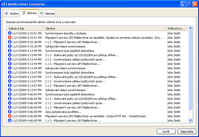Click 'John Smith' in the 'Synchronizace skončila' row
This screenshot has height=137, width=199.
click(174, 33)
